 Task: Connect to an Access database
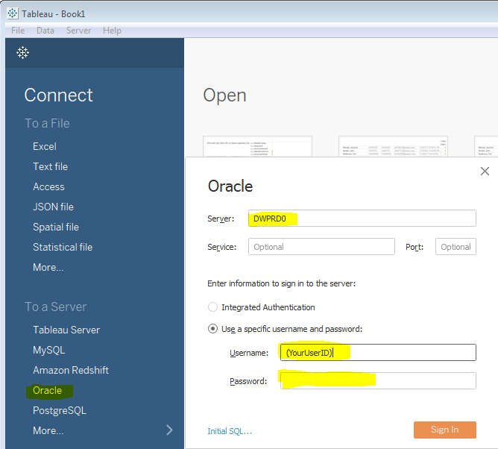click(x=48, y=187)
